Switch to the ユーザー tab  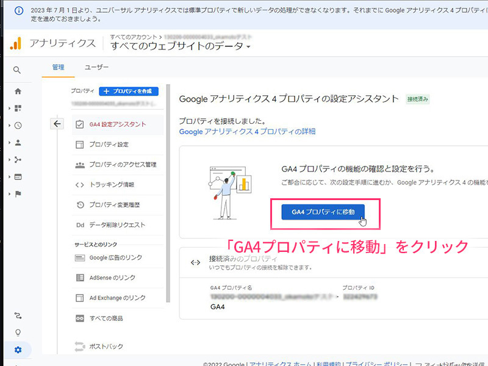96,67
